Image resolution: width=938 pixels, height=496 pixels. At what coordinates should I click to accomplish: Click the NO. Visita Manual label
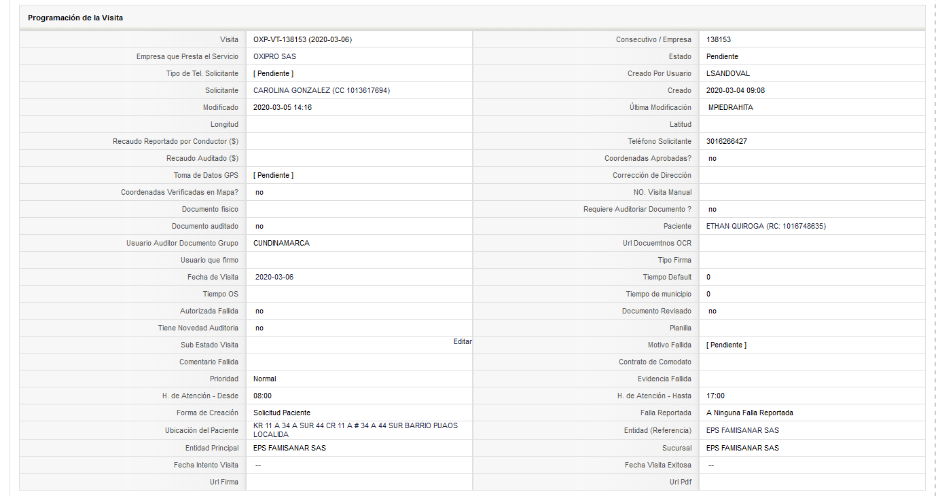[662, 192]
